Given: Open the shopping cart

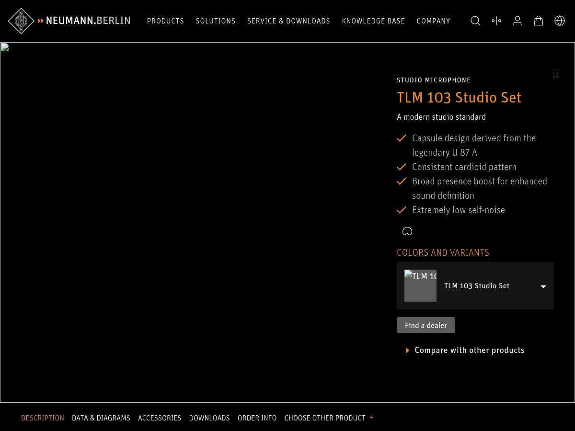Looking at the screenshot, I should coord(538,21).
